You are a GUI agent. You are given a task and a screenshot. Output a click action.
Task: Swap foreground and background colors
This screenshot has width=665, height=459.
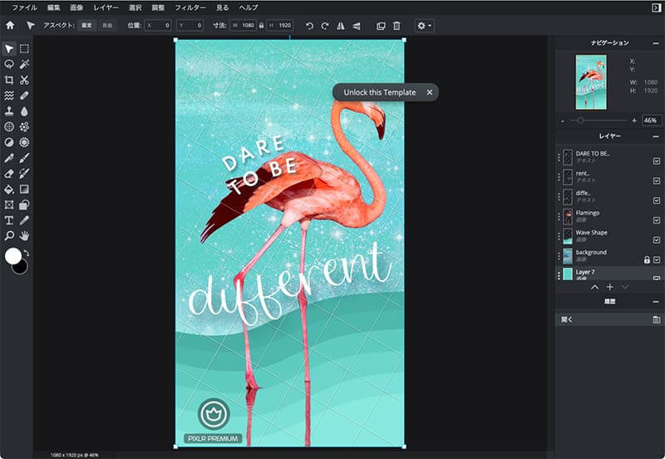pos(27,254)
